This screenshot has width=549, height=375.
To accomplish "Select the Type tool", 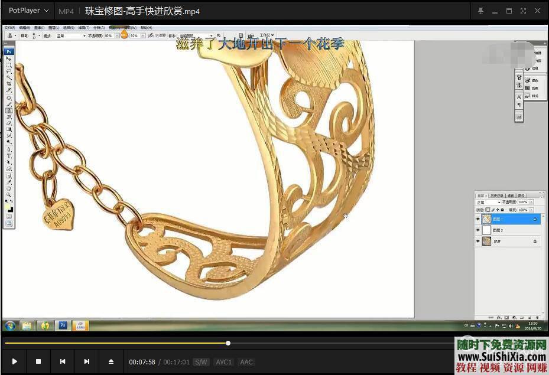I will (x=8, y=156).
